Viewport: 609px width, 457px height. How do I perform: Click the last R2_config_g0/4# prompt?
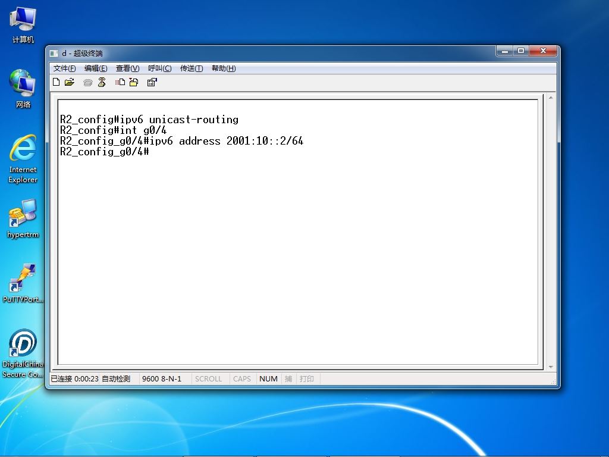[x=105, y=152]
